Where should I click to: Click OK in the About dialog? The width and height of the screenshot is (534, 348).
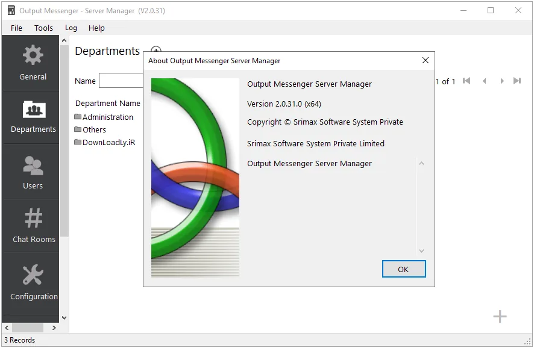coord(404,269)
